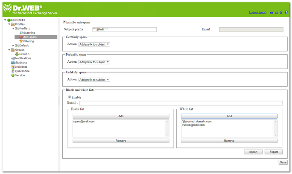
Task: Click Add in the White list
Action: (229, 116)
